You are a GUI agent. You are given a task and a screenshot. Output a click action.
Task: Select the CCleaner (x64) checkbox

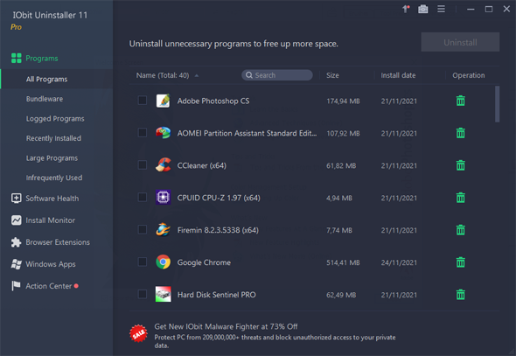pyautogui.click(x=143, y=164)
